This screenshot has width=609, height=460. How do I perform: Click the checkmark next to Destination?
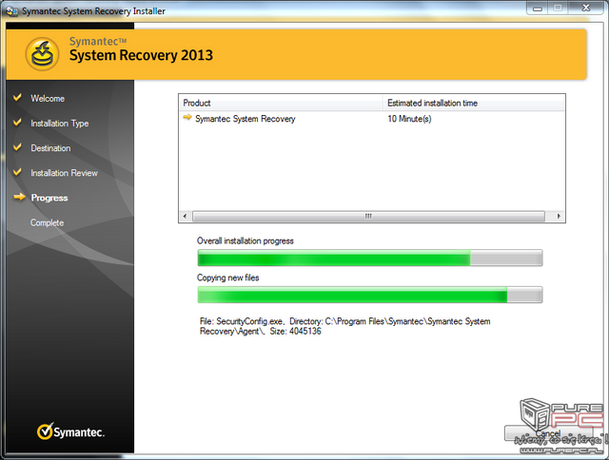pyautogui.click(x=17, y=147)
